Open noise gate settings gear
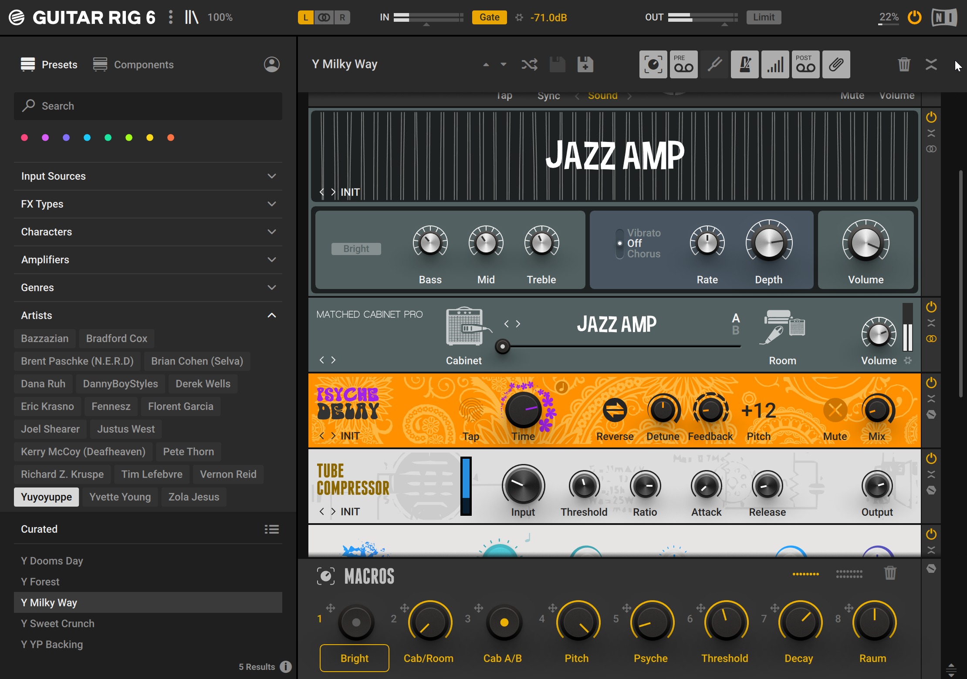The width and height of the screenshot is (967, 679). 519,17
